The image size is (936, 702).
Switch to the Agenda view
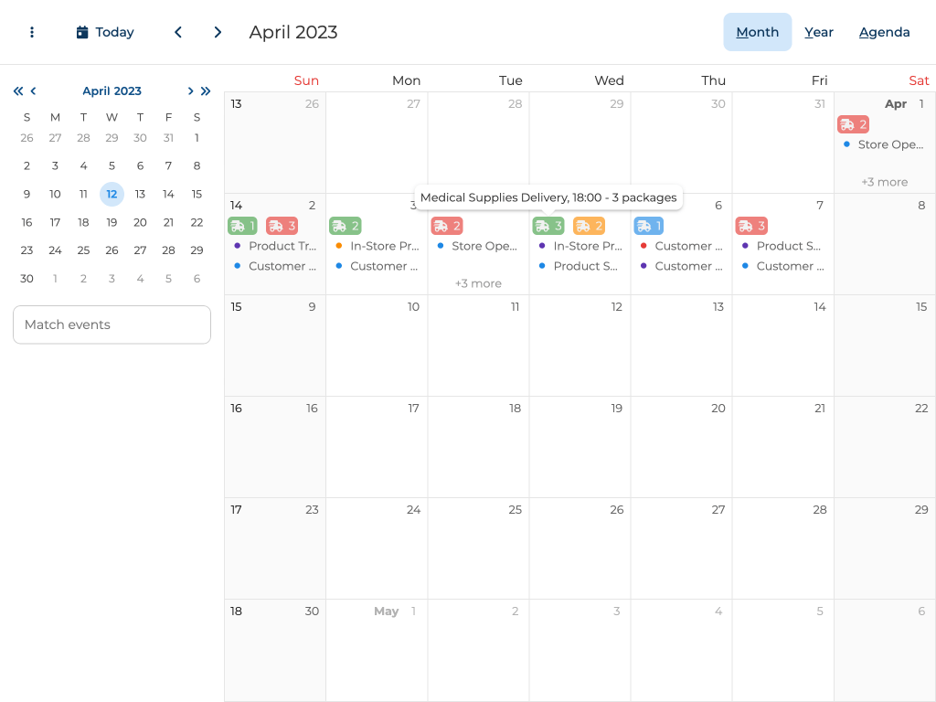point(884,32)
